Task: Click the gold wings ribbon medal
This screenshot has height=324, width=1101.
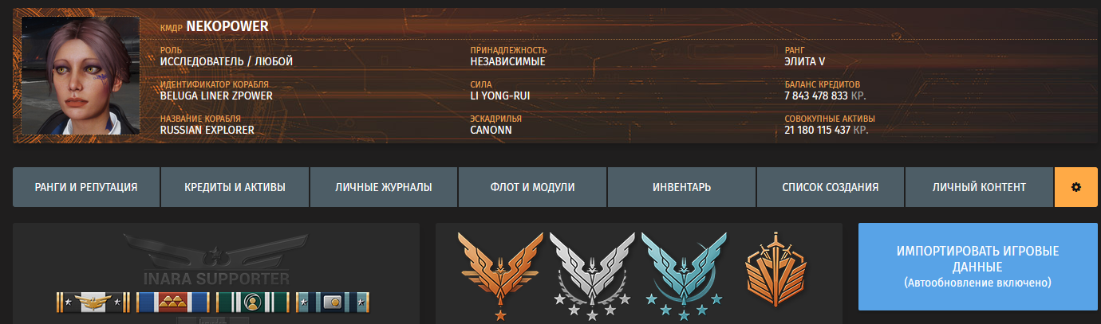Action: (93, 302)
